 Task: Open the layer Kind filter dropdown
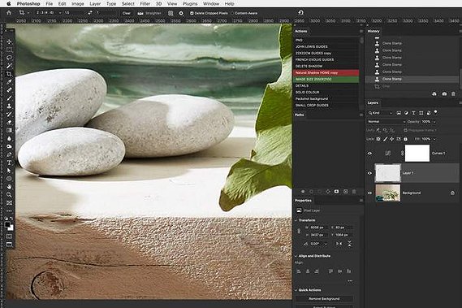point(380,113)
